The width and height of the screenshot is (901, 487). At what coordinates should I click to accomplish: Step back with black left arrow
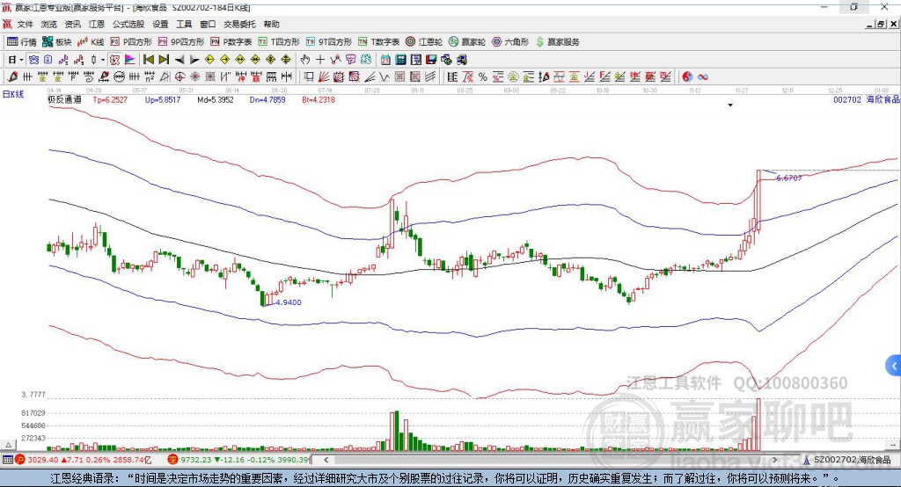point(179,60)
